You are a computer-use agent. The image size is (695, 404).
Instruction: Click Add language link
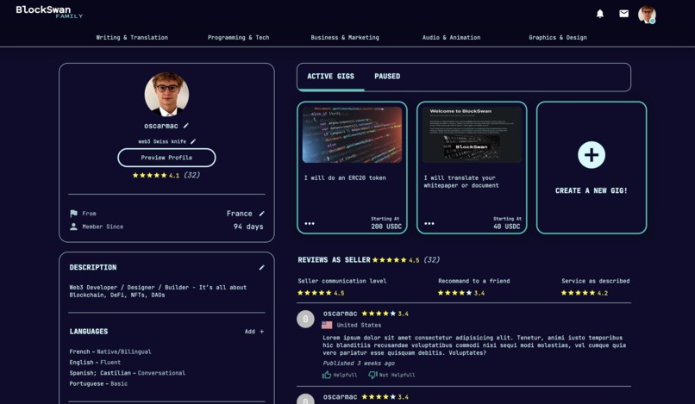(254, 332)
